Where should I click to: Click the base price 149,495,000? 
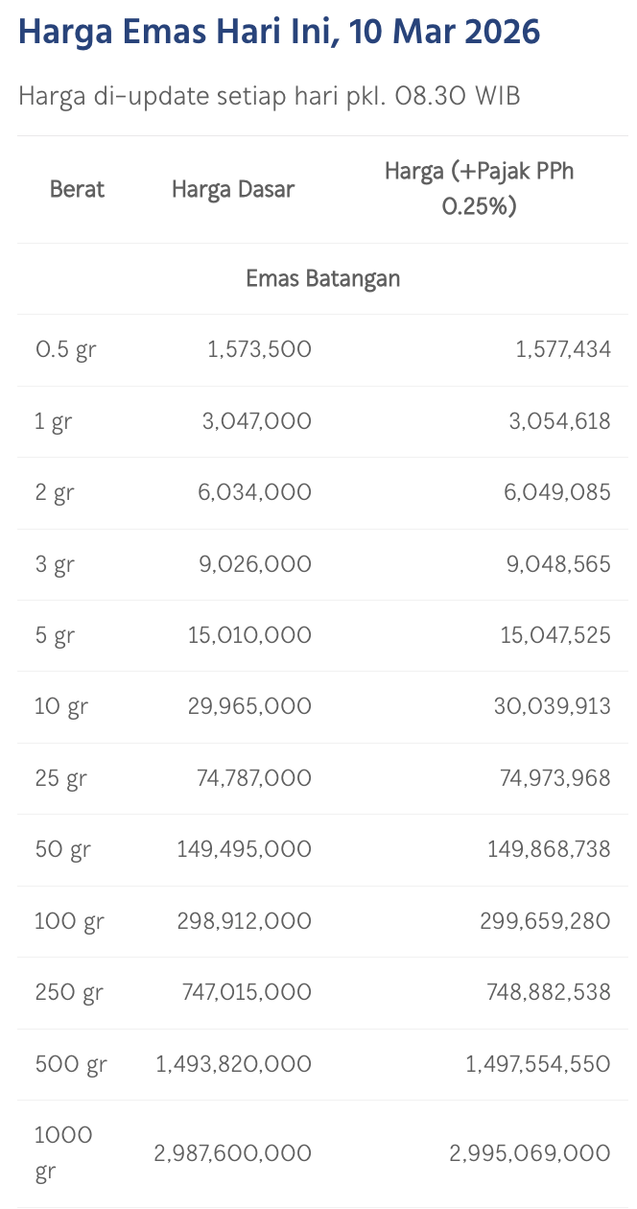(244, 849)
